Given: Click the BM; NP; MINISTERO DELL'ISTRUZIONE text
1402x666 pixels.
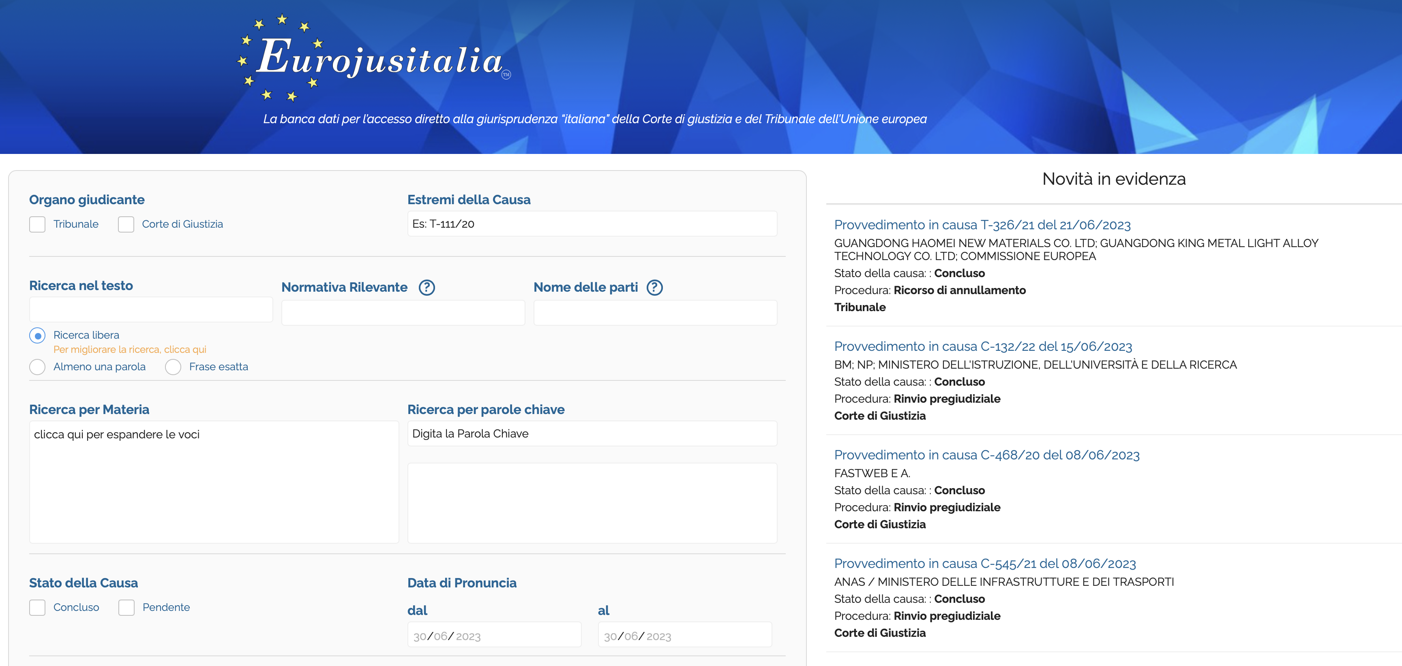Looking at the screenshot, I should coord(1035,365).
